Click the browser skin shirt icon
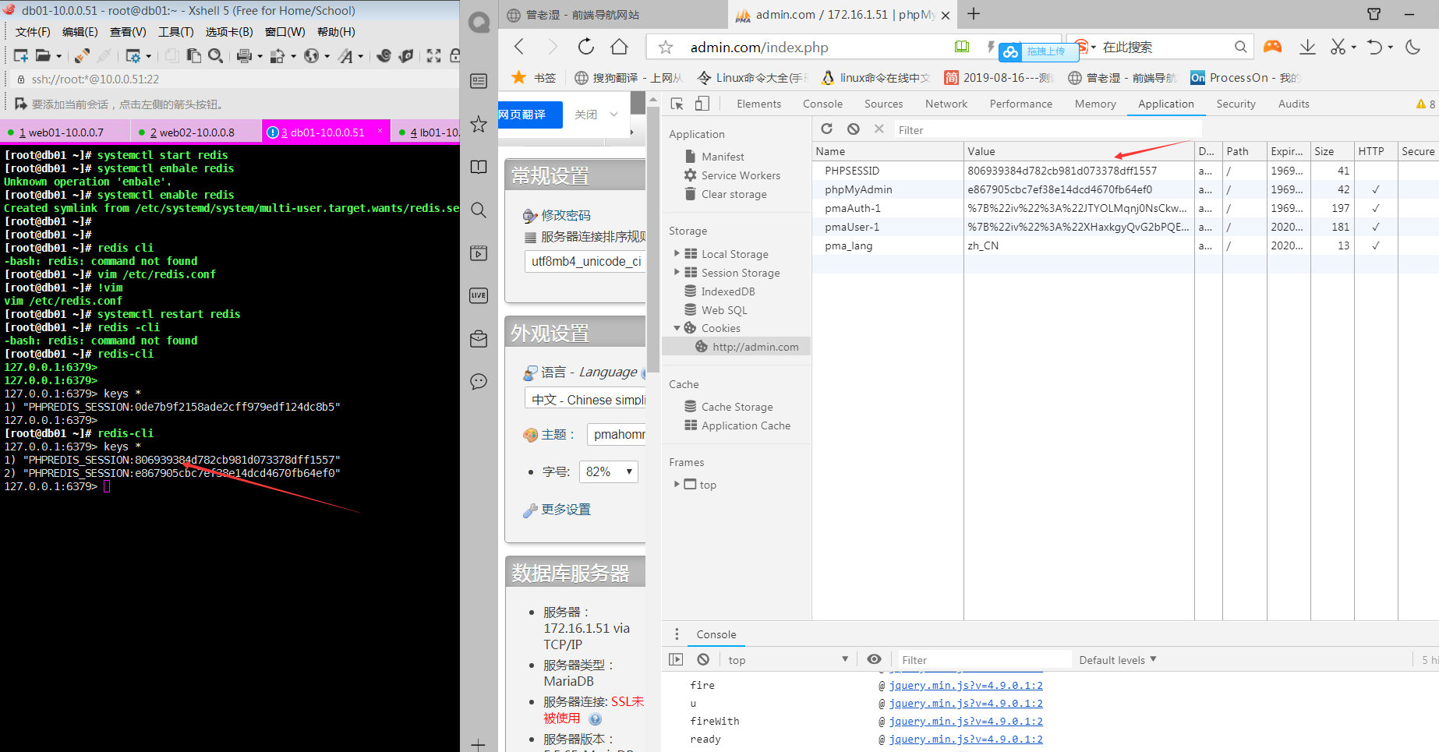 click(x=1374, y=14)
